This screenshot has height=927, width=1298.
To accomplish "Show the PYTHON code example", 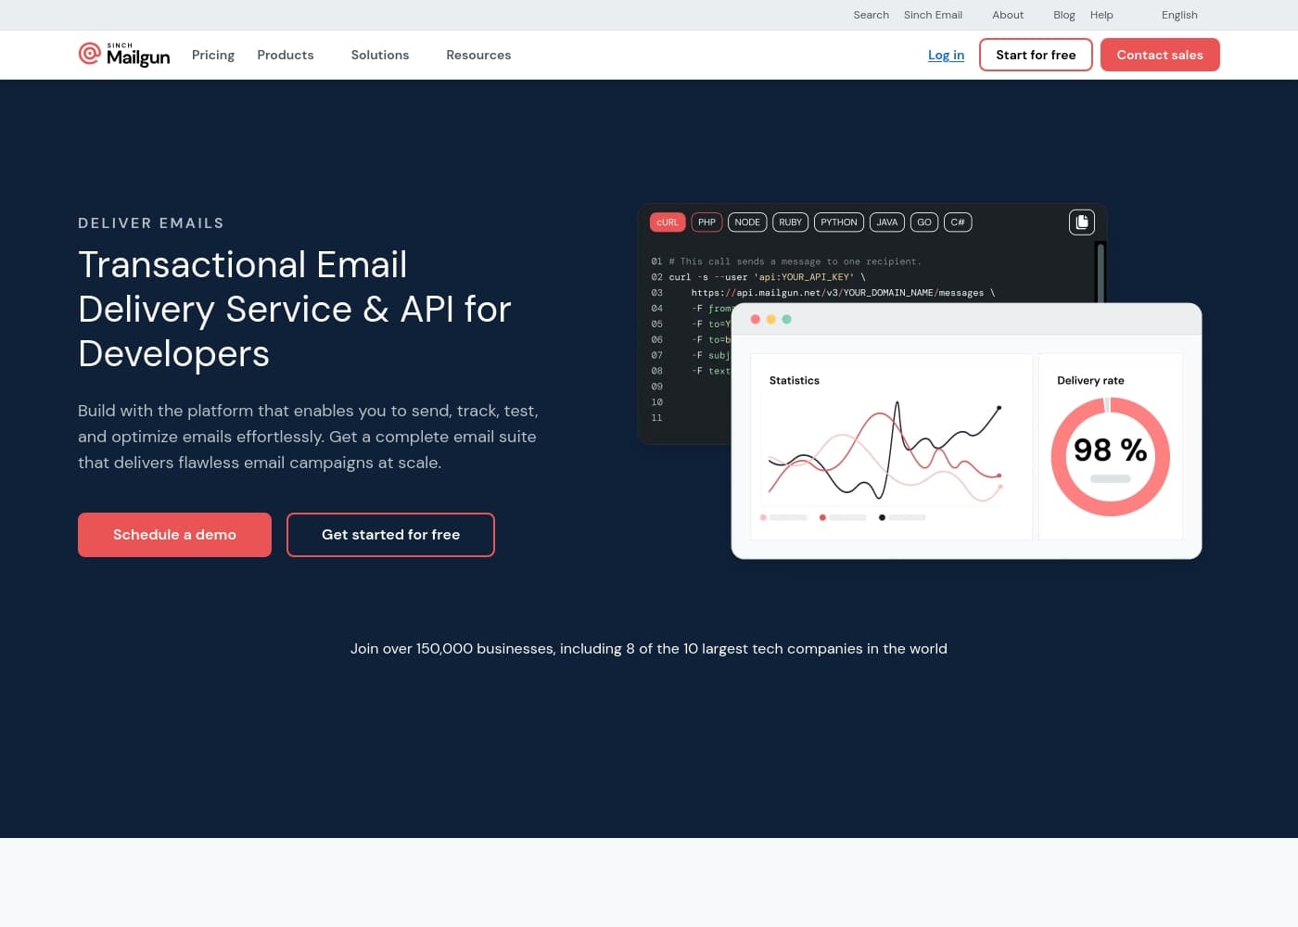I will tap(838, 222).
